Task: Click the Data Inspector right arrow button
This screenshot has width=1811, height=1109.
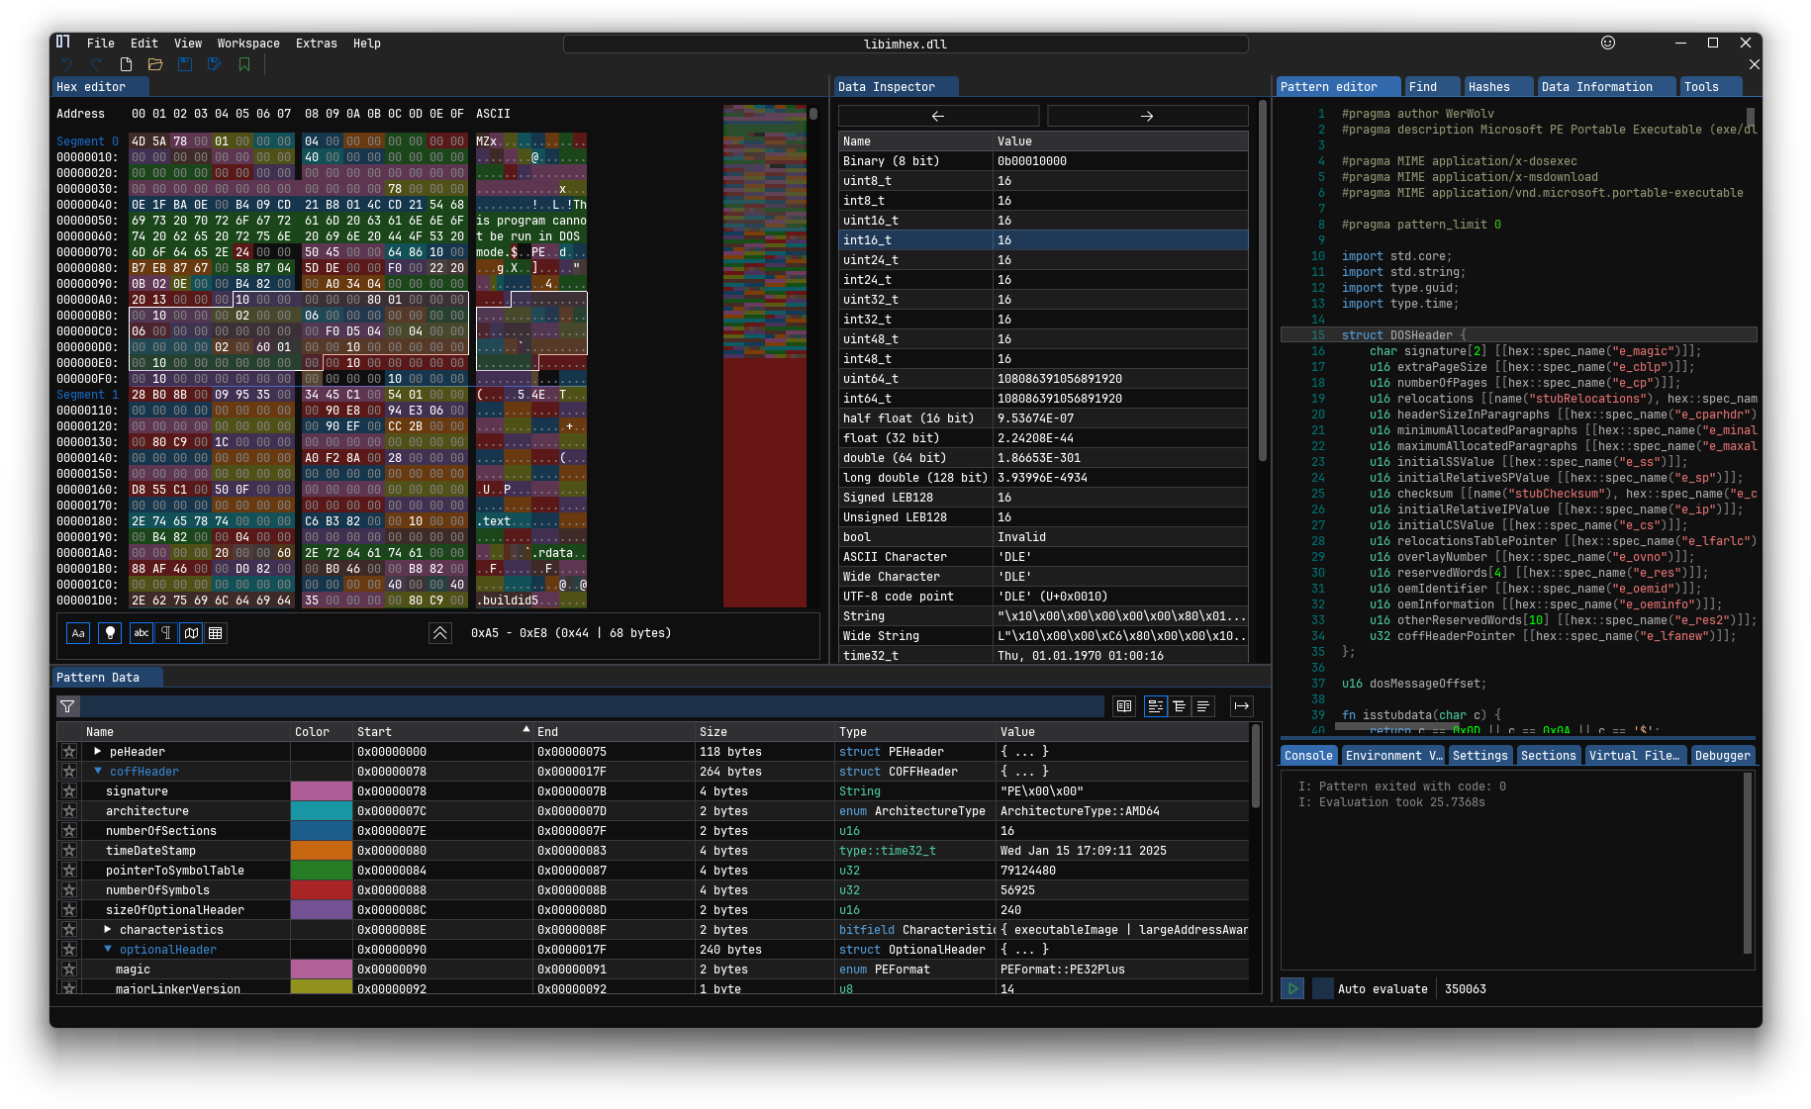Action: [x=1147, y=117]
